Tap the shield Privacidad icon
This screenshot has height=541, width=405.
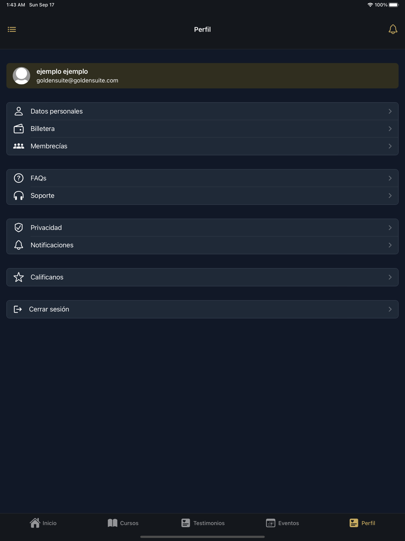click(x=19, y=228)
